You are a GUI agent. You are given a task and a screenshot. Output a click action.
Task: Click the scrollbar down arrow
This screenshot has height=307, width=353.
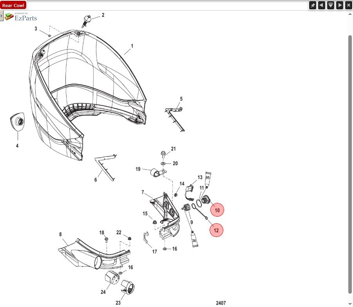pyautogui.click(x=350, y=304)
